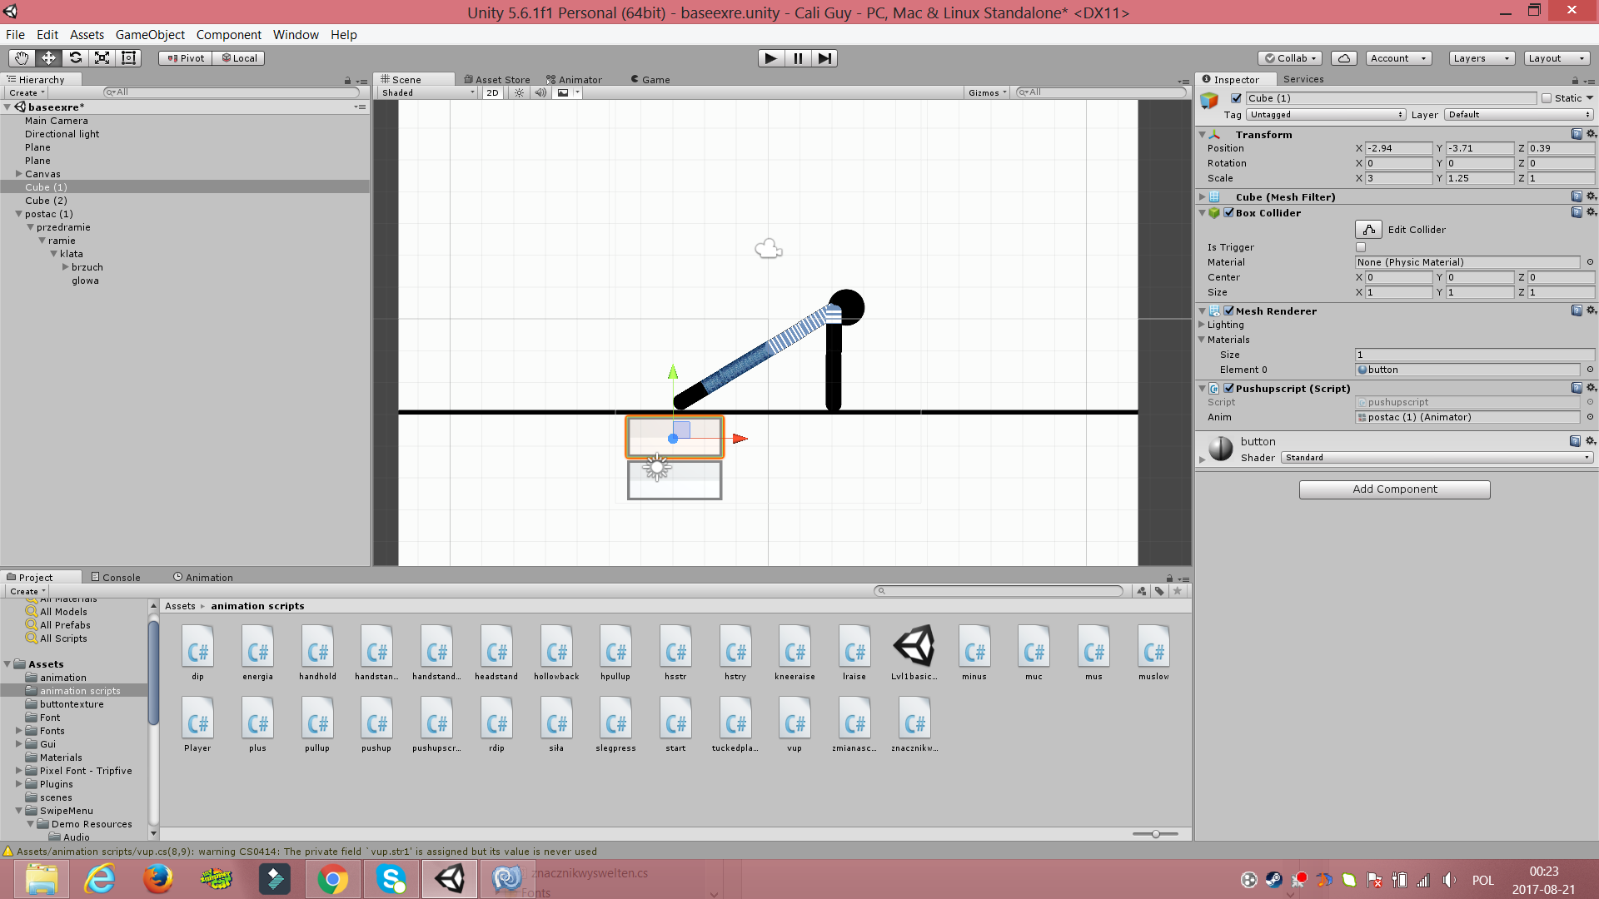Screen dimensions: 1599x899
Task: Click the Project panel search field
Action: [x=999, y=591]
